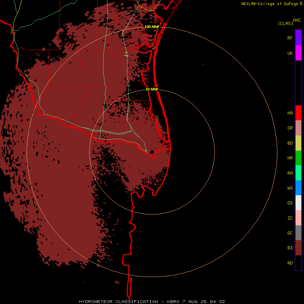Screen dimensions: 304x304
Task: Select the WS blue legend swatch
Action: (x=298, y=188)
